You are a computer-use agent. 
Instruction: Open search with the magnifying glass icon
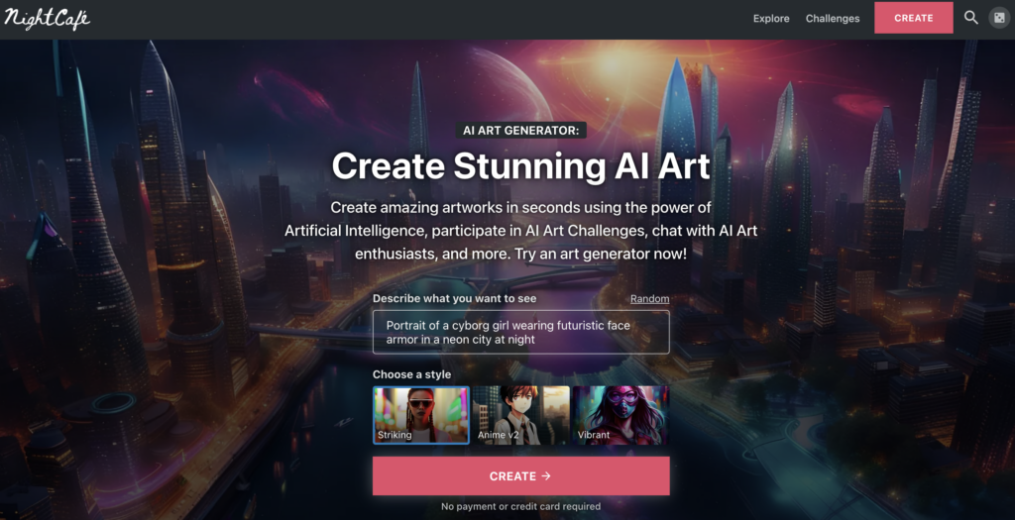click(970, 18)
